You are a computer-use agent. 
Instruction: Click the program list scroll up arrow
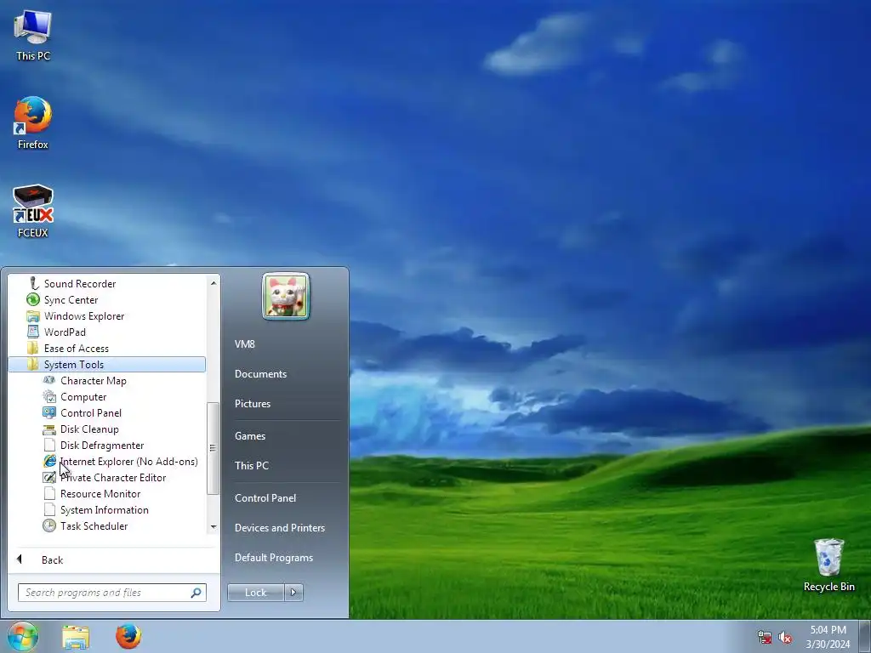coord(213,283)
